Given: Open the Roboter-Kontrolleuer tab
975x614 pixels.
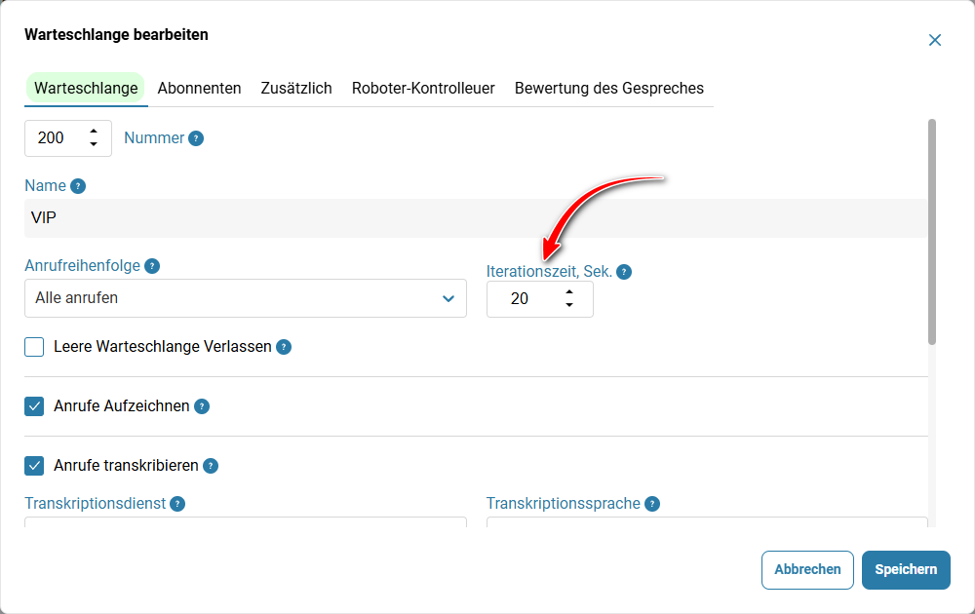Looking at the screenshot, I should [x=423, y=89].
